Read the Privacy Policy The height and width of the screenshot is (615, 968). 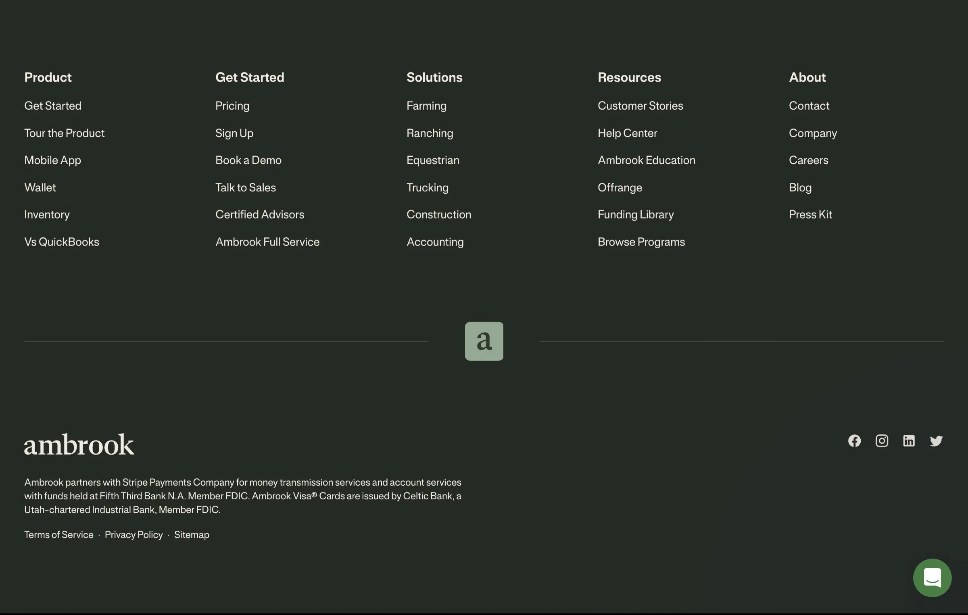[x=134, y=535]
